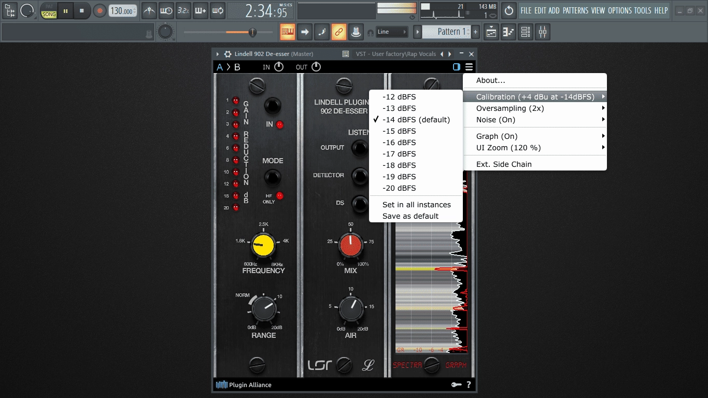Screen dimensions: 708x398
Task: Expand UI Zoom (120 %) submenu
Action: 535,148
